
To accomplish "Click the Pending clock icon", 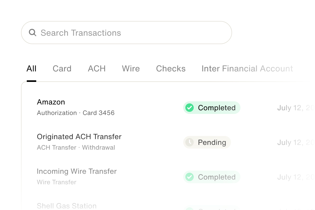I will pos(190,142).
